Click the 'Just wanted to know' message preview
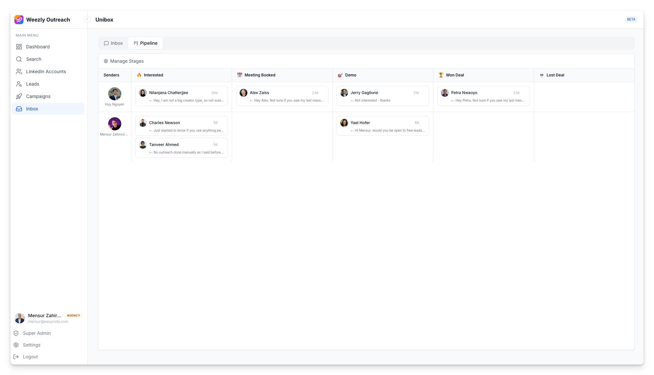Viewport: 654px width, 375px height. click(x=189, y=131)
